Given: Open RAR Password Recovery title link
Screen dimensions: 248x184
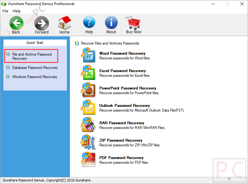Looking at the screenshot, I should [x=121, y=123].
